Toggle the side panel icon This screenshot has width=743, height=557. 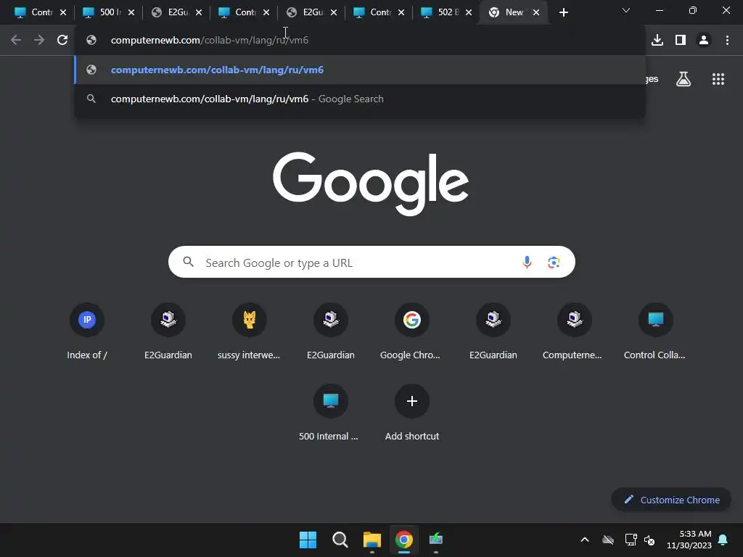681,41
